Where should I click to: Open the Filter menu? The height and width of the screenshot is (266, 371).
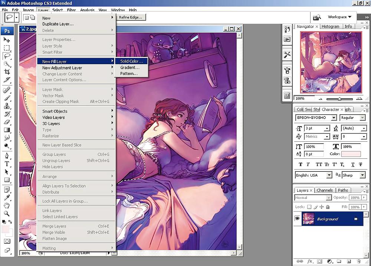(x=71, y=10)
